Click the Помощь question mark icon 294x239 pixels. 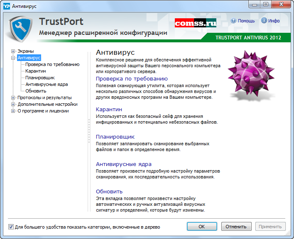pos(233,20)
